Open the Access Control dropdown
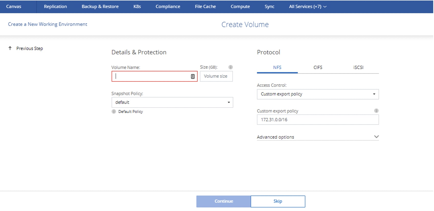Image resolution: width=434 pixels, height=211 pixels. point(317,94)
